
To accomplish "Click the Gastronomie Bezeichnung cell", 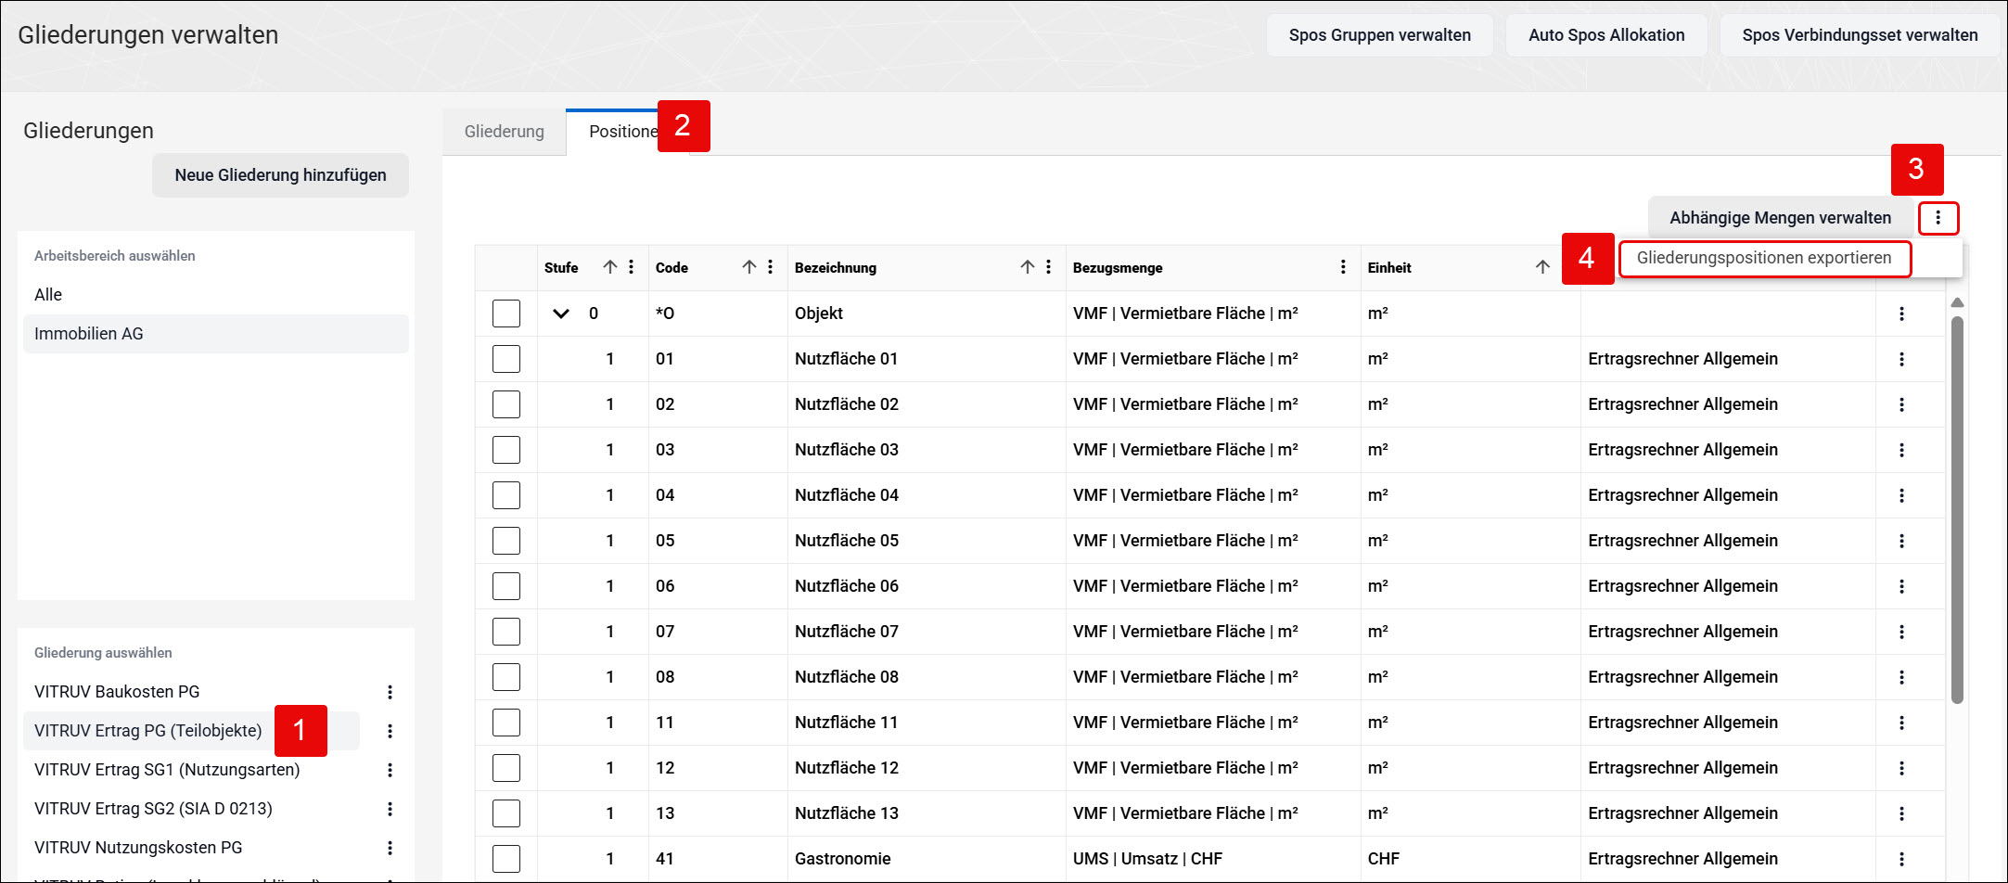I will coord(927,859).
